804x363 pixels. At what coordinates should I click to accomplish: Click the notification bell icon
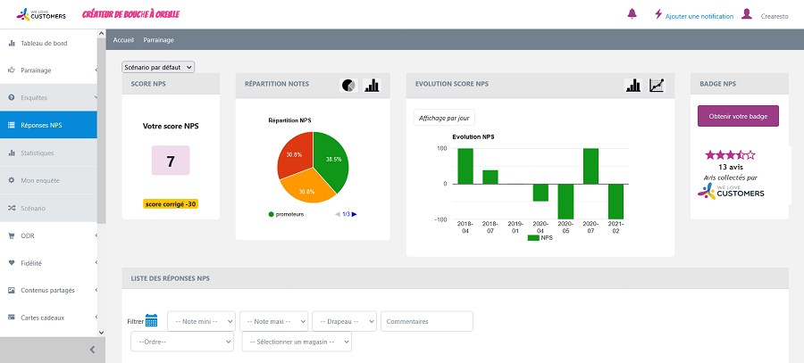(632, 14)
